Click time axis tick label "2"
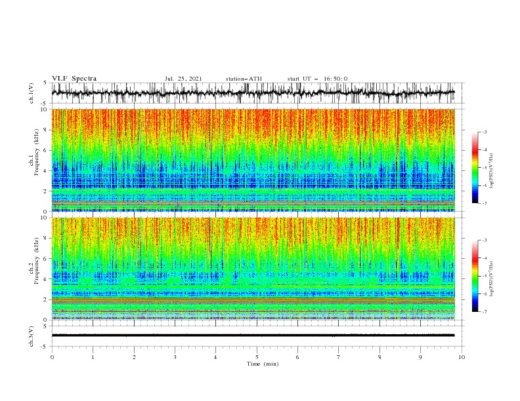The image size is (520, 401). pos(134,357)
